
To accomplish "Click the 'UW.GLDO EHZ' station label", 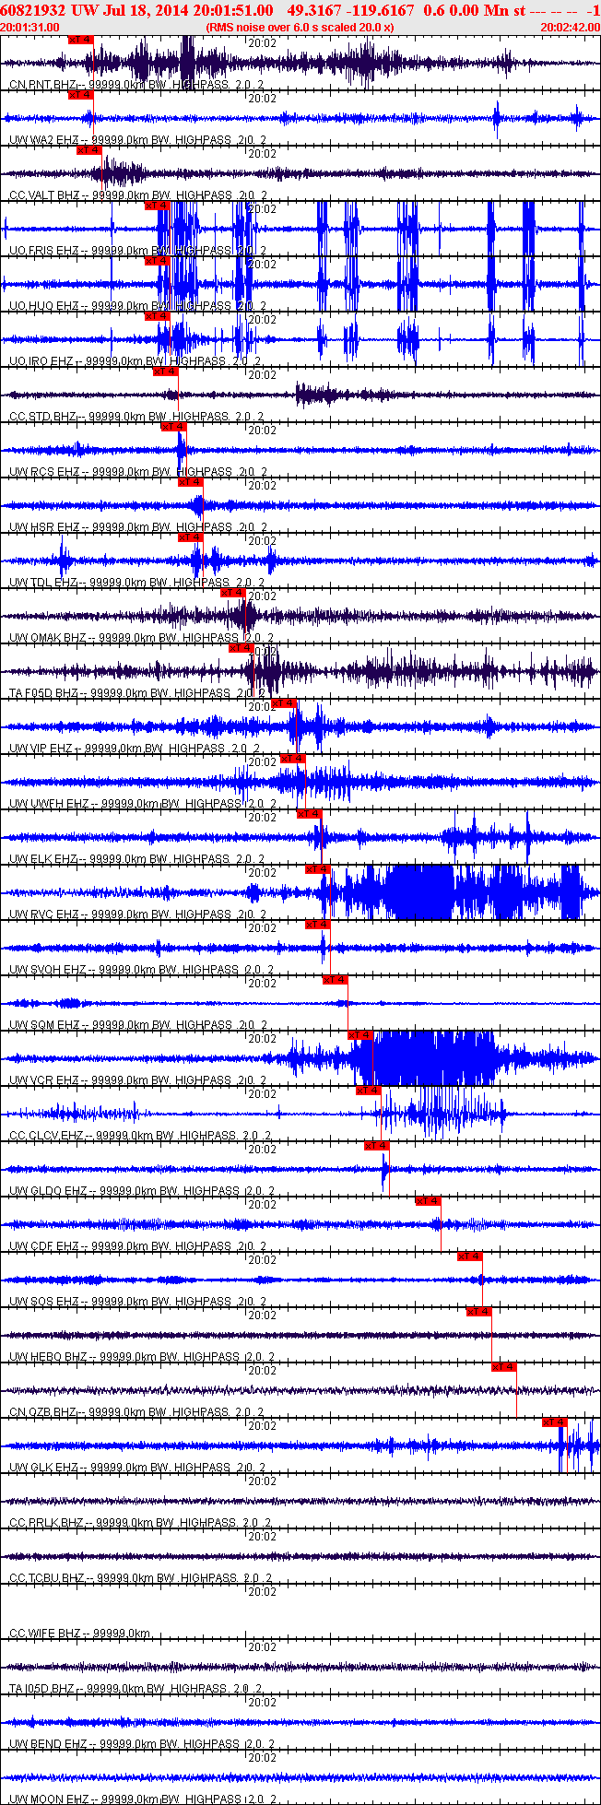I will 48,1191.
